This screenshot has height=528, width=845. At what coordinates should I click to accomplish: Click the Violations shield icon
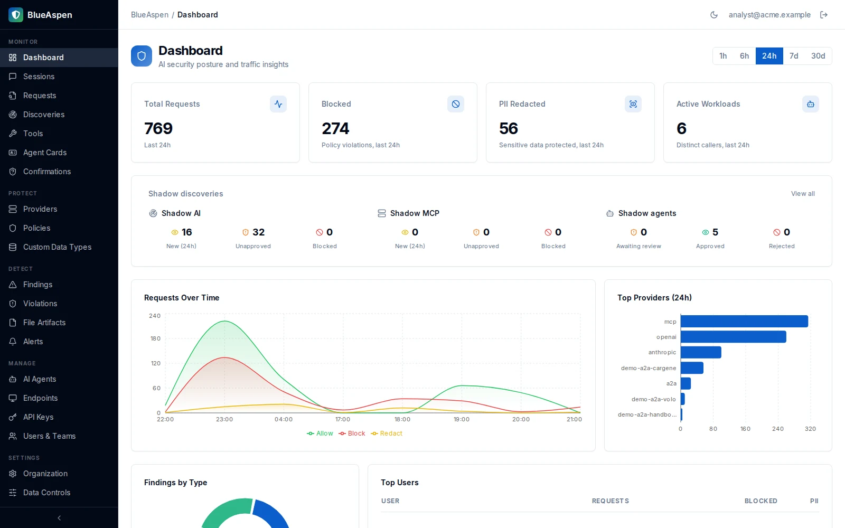tap(13, 304)
